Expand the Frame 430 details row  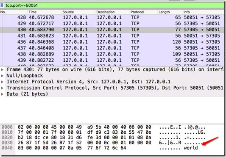tap(2, 70)
